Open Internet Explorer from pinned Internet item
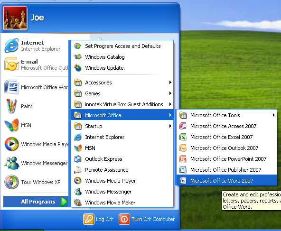Screen dimensions: 281x231 [x=11, y=46]
